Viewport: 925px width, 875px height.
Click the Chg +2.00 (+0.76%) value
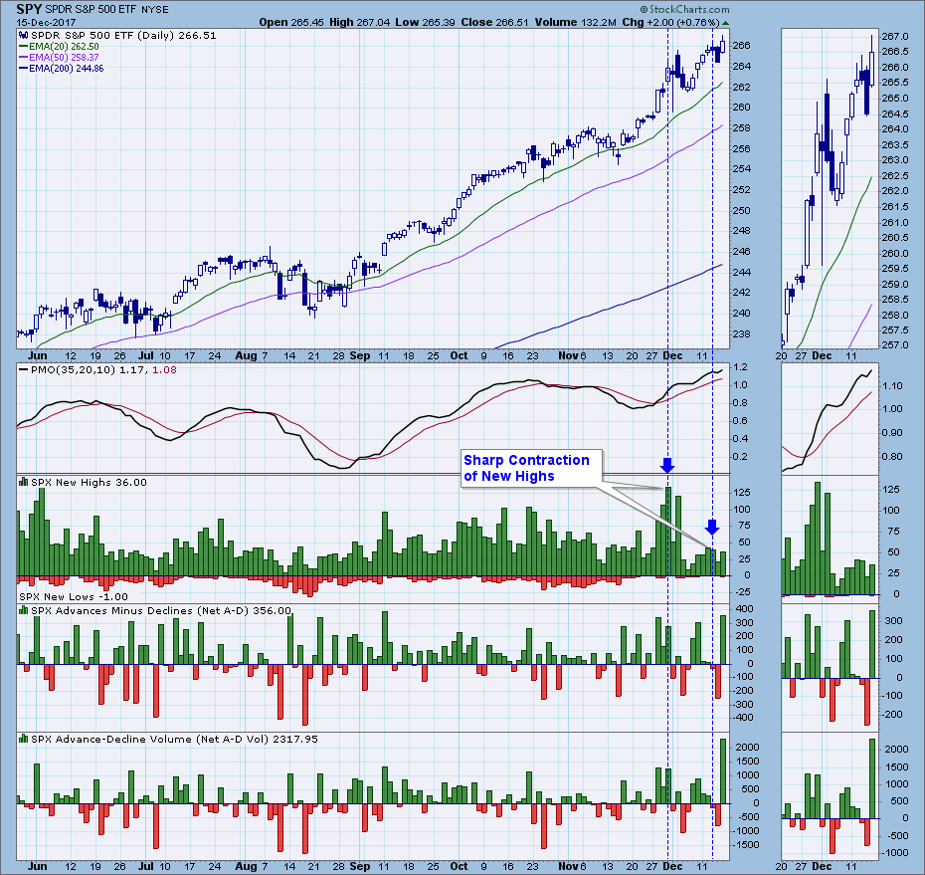(670, 23)
